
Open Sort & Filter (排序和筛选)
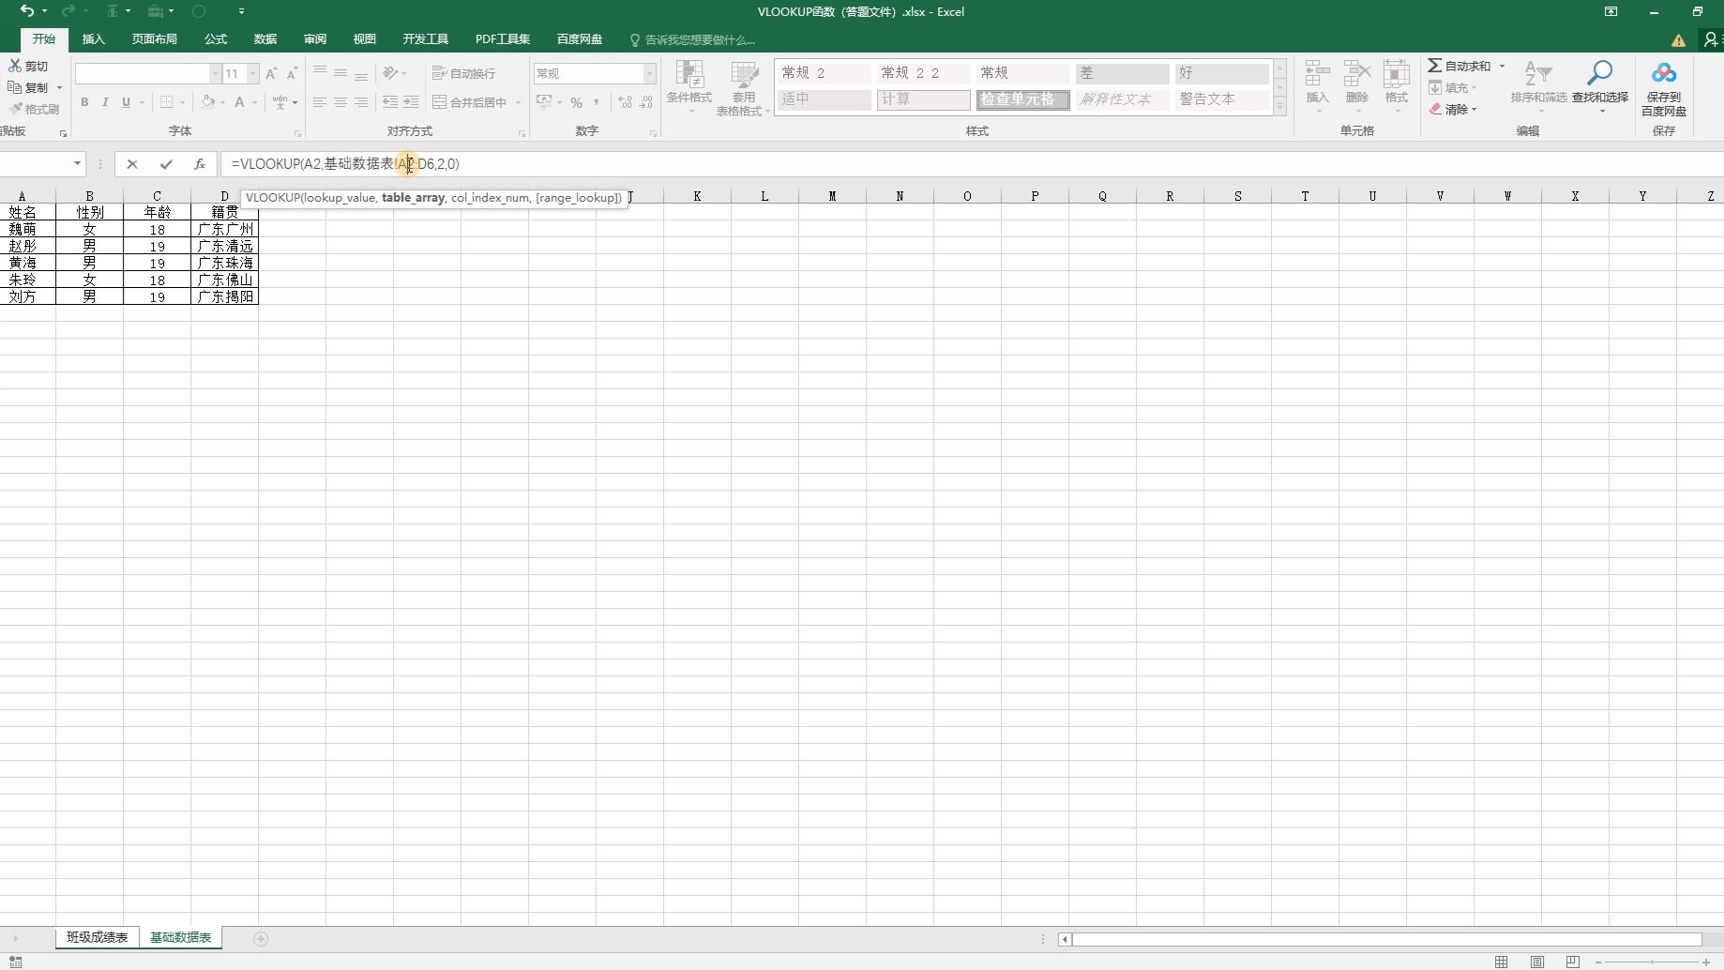pos(1538,89)
